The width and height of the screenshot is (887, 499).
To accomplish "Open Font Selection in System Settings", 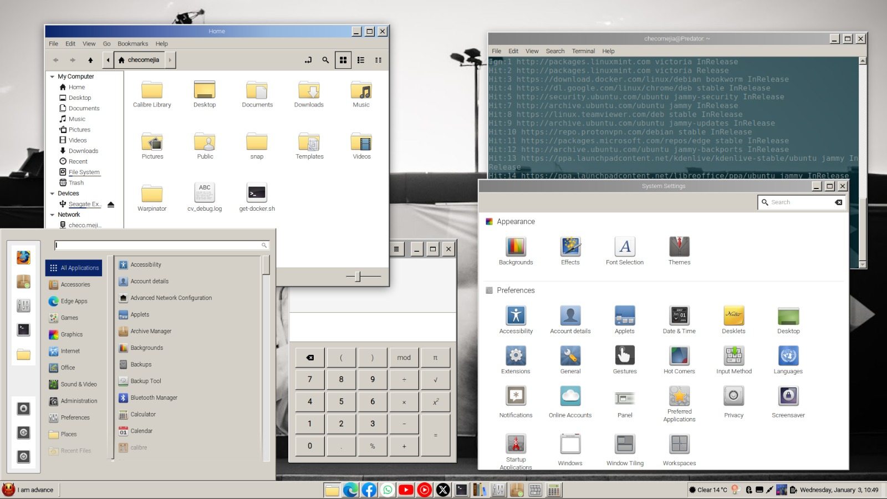I will (625, 251).
